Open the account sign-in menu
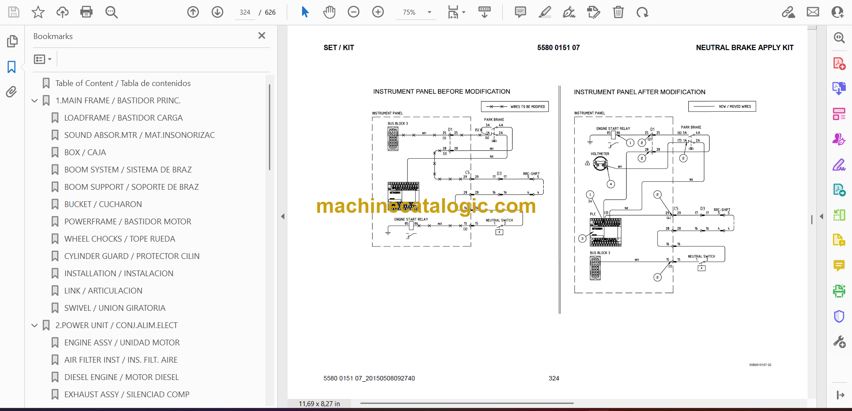This screenshot has height=411, width=852. (x=837, y=12)
